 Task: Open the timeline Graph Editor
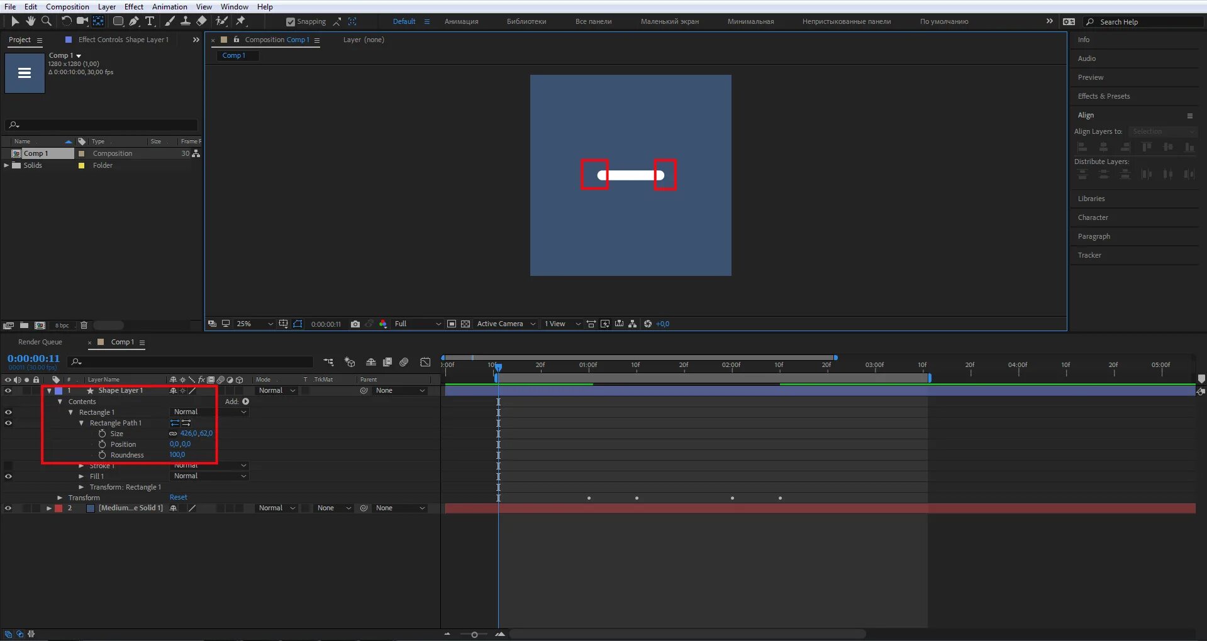pos(426,362)
